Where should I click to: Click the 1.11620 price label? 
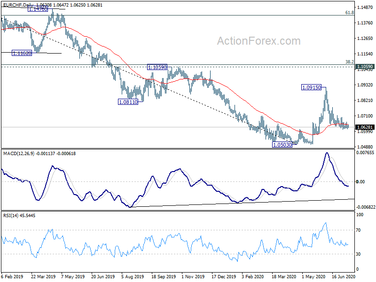tap(22, 53)
